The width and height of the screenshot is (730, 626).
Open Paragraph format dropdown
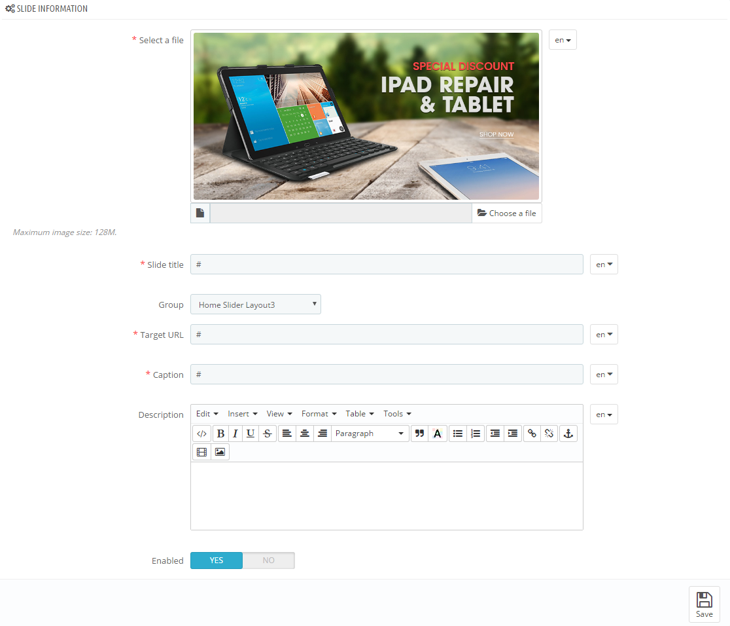370,433
